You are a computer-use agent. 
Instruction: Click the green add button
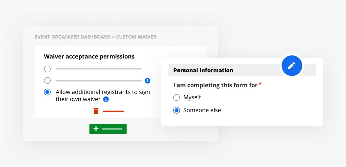108,129
